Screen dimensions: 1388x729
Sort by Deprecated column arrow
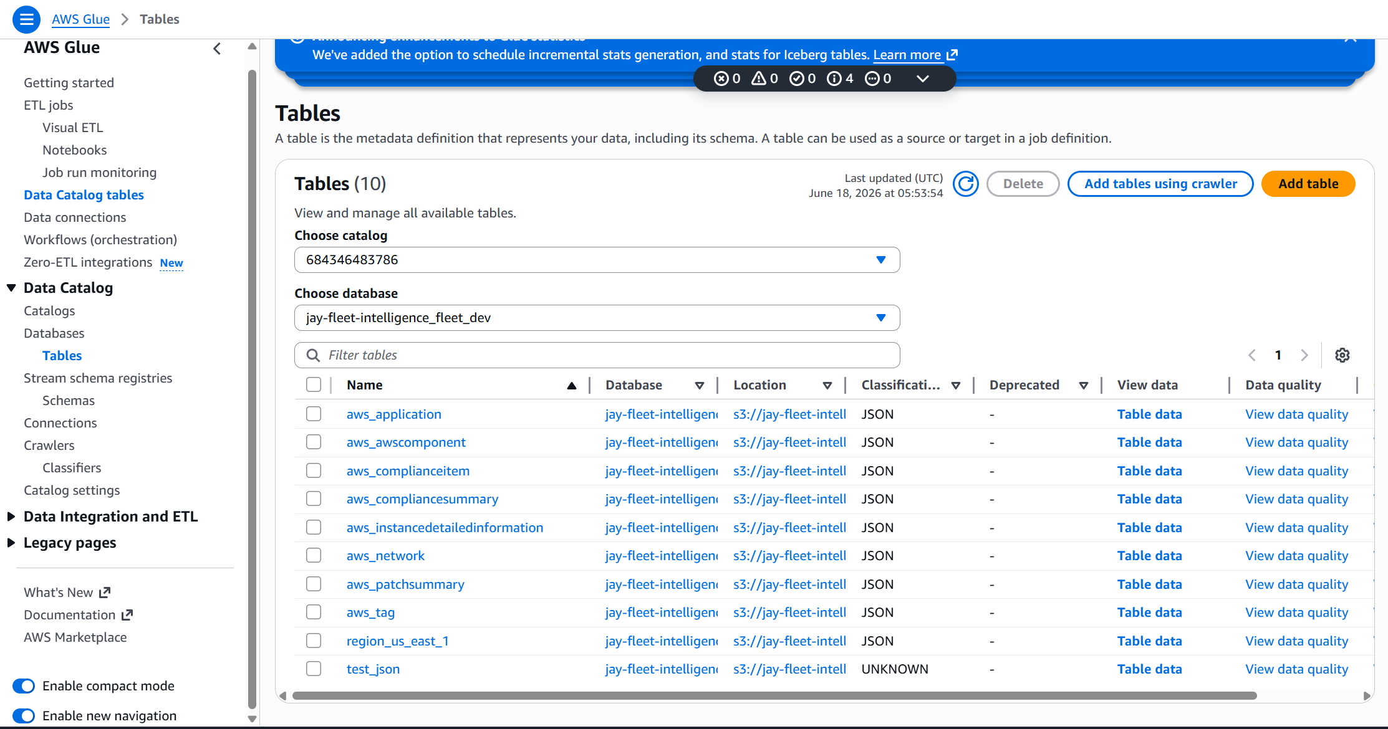click(1084, 386)
